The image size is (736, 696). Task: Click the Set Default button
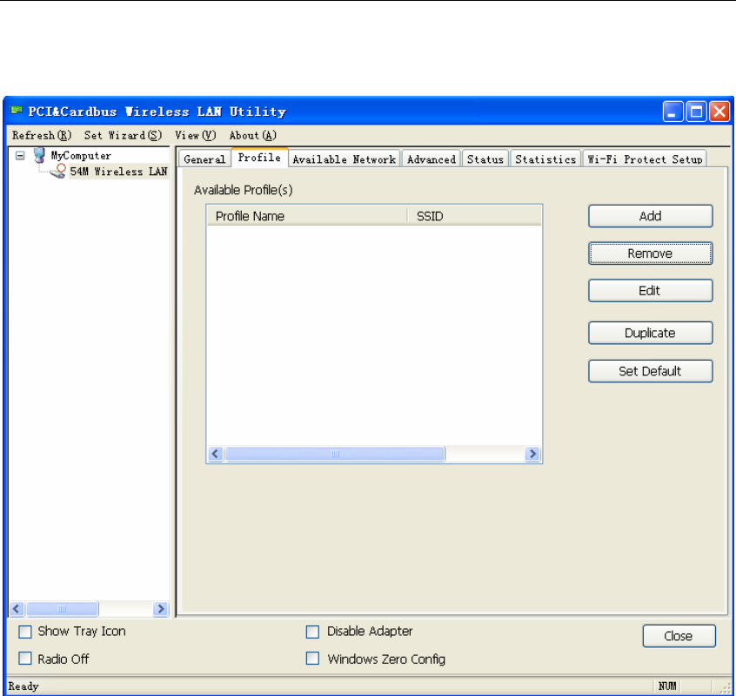coord(650,371)
